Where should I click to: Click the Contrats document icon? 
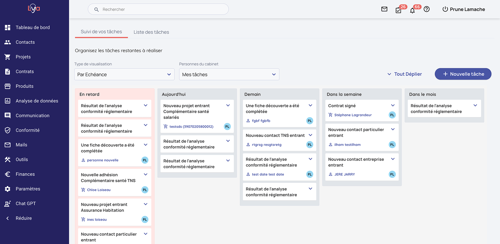pos(8,72)
